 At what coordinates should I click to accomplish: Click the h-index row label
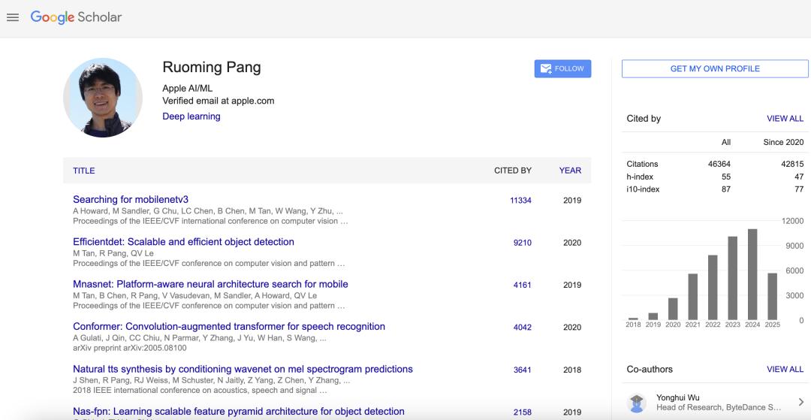pyautogui.click(x=640, y=177)
